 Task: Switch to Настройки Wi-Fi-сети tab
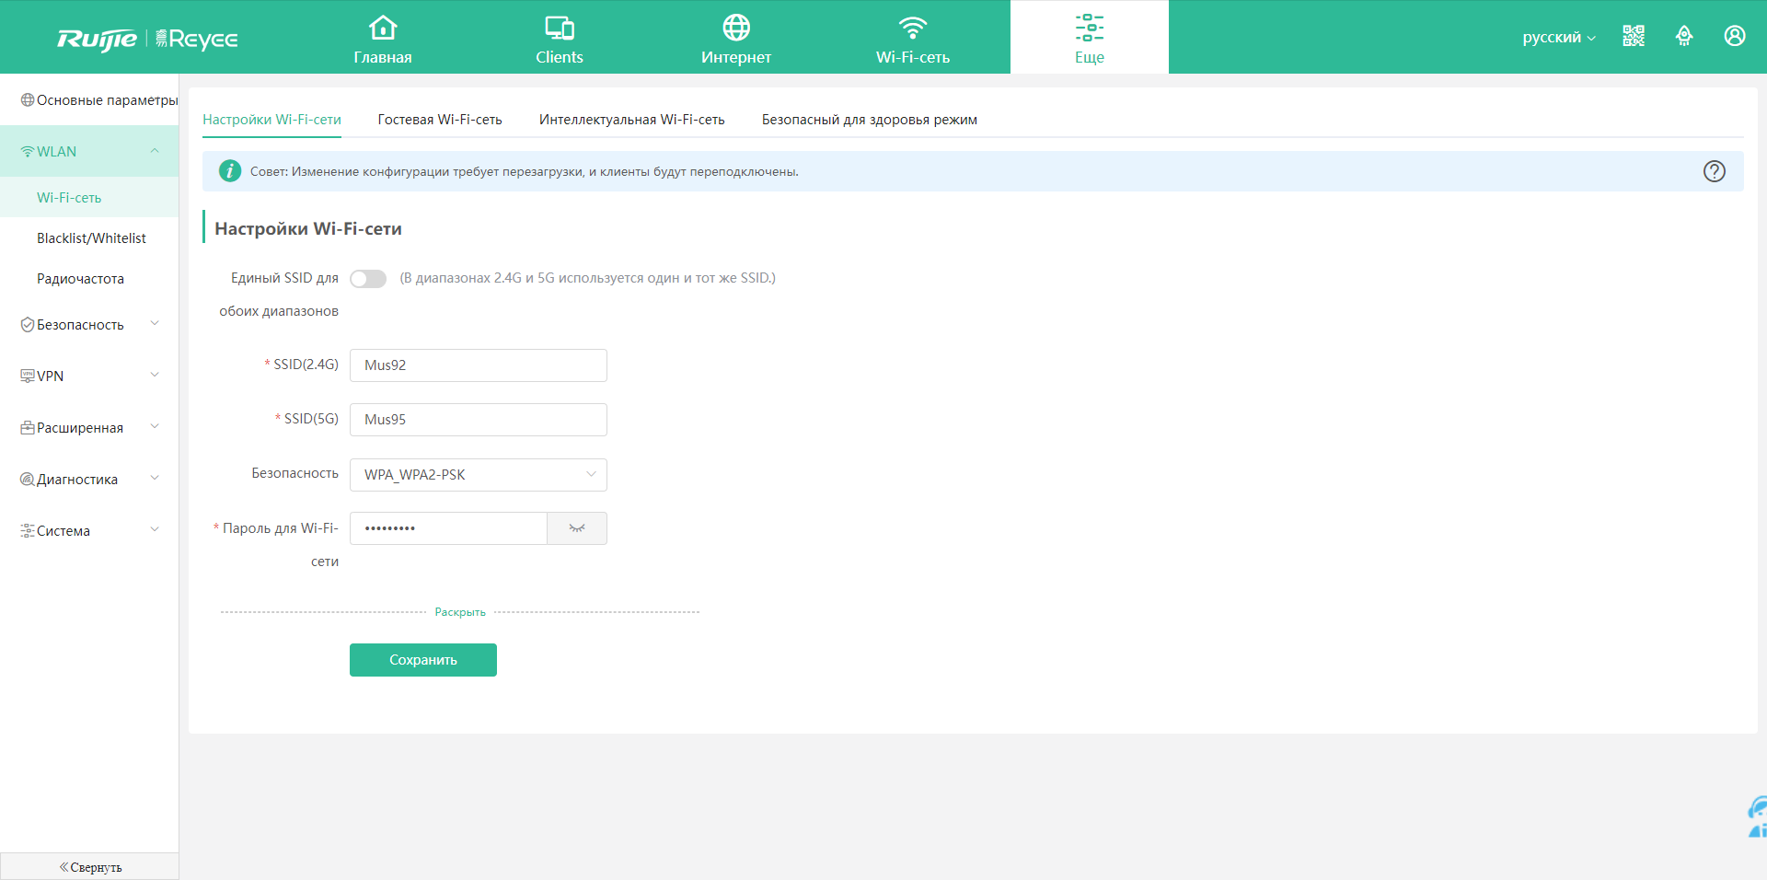pyautogui.click(x=271, y=120)
